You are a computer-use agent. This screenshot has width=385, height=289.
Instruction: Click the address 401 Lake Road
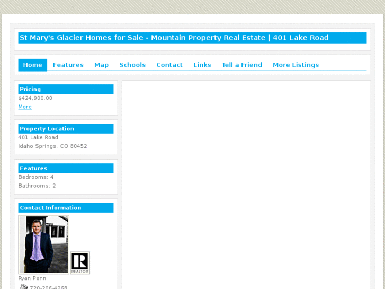(38, 137)
